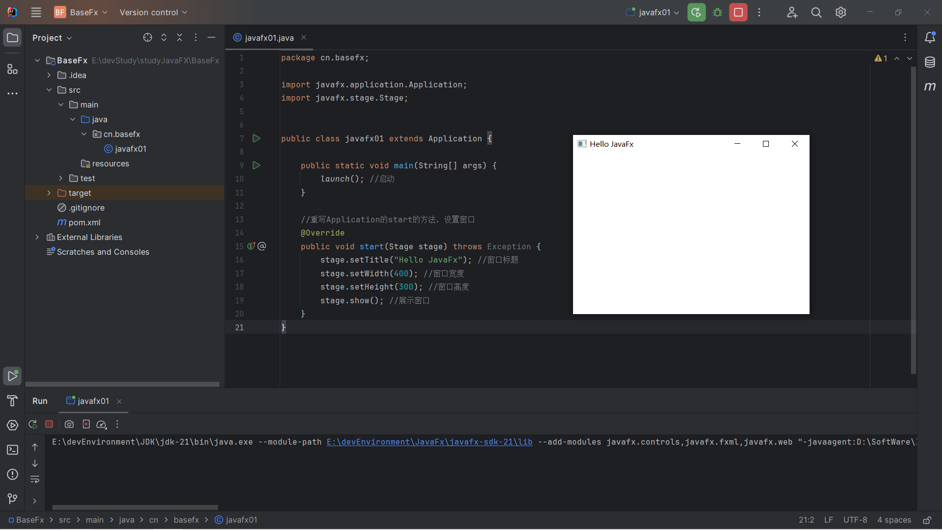Open the Structure tool window
This screenshot has width=942, height=530.
pos(13,69)
